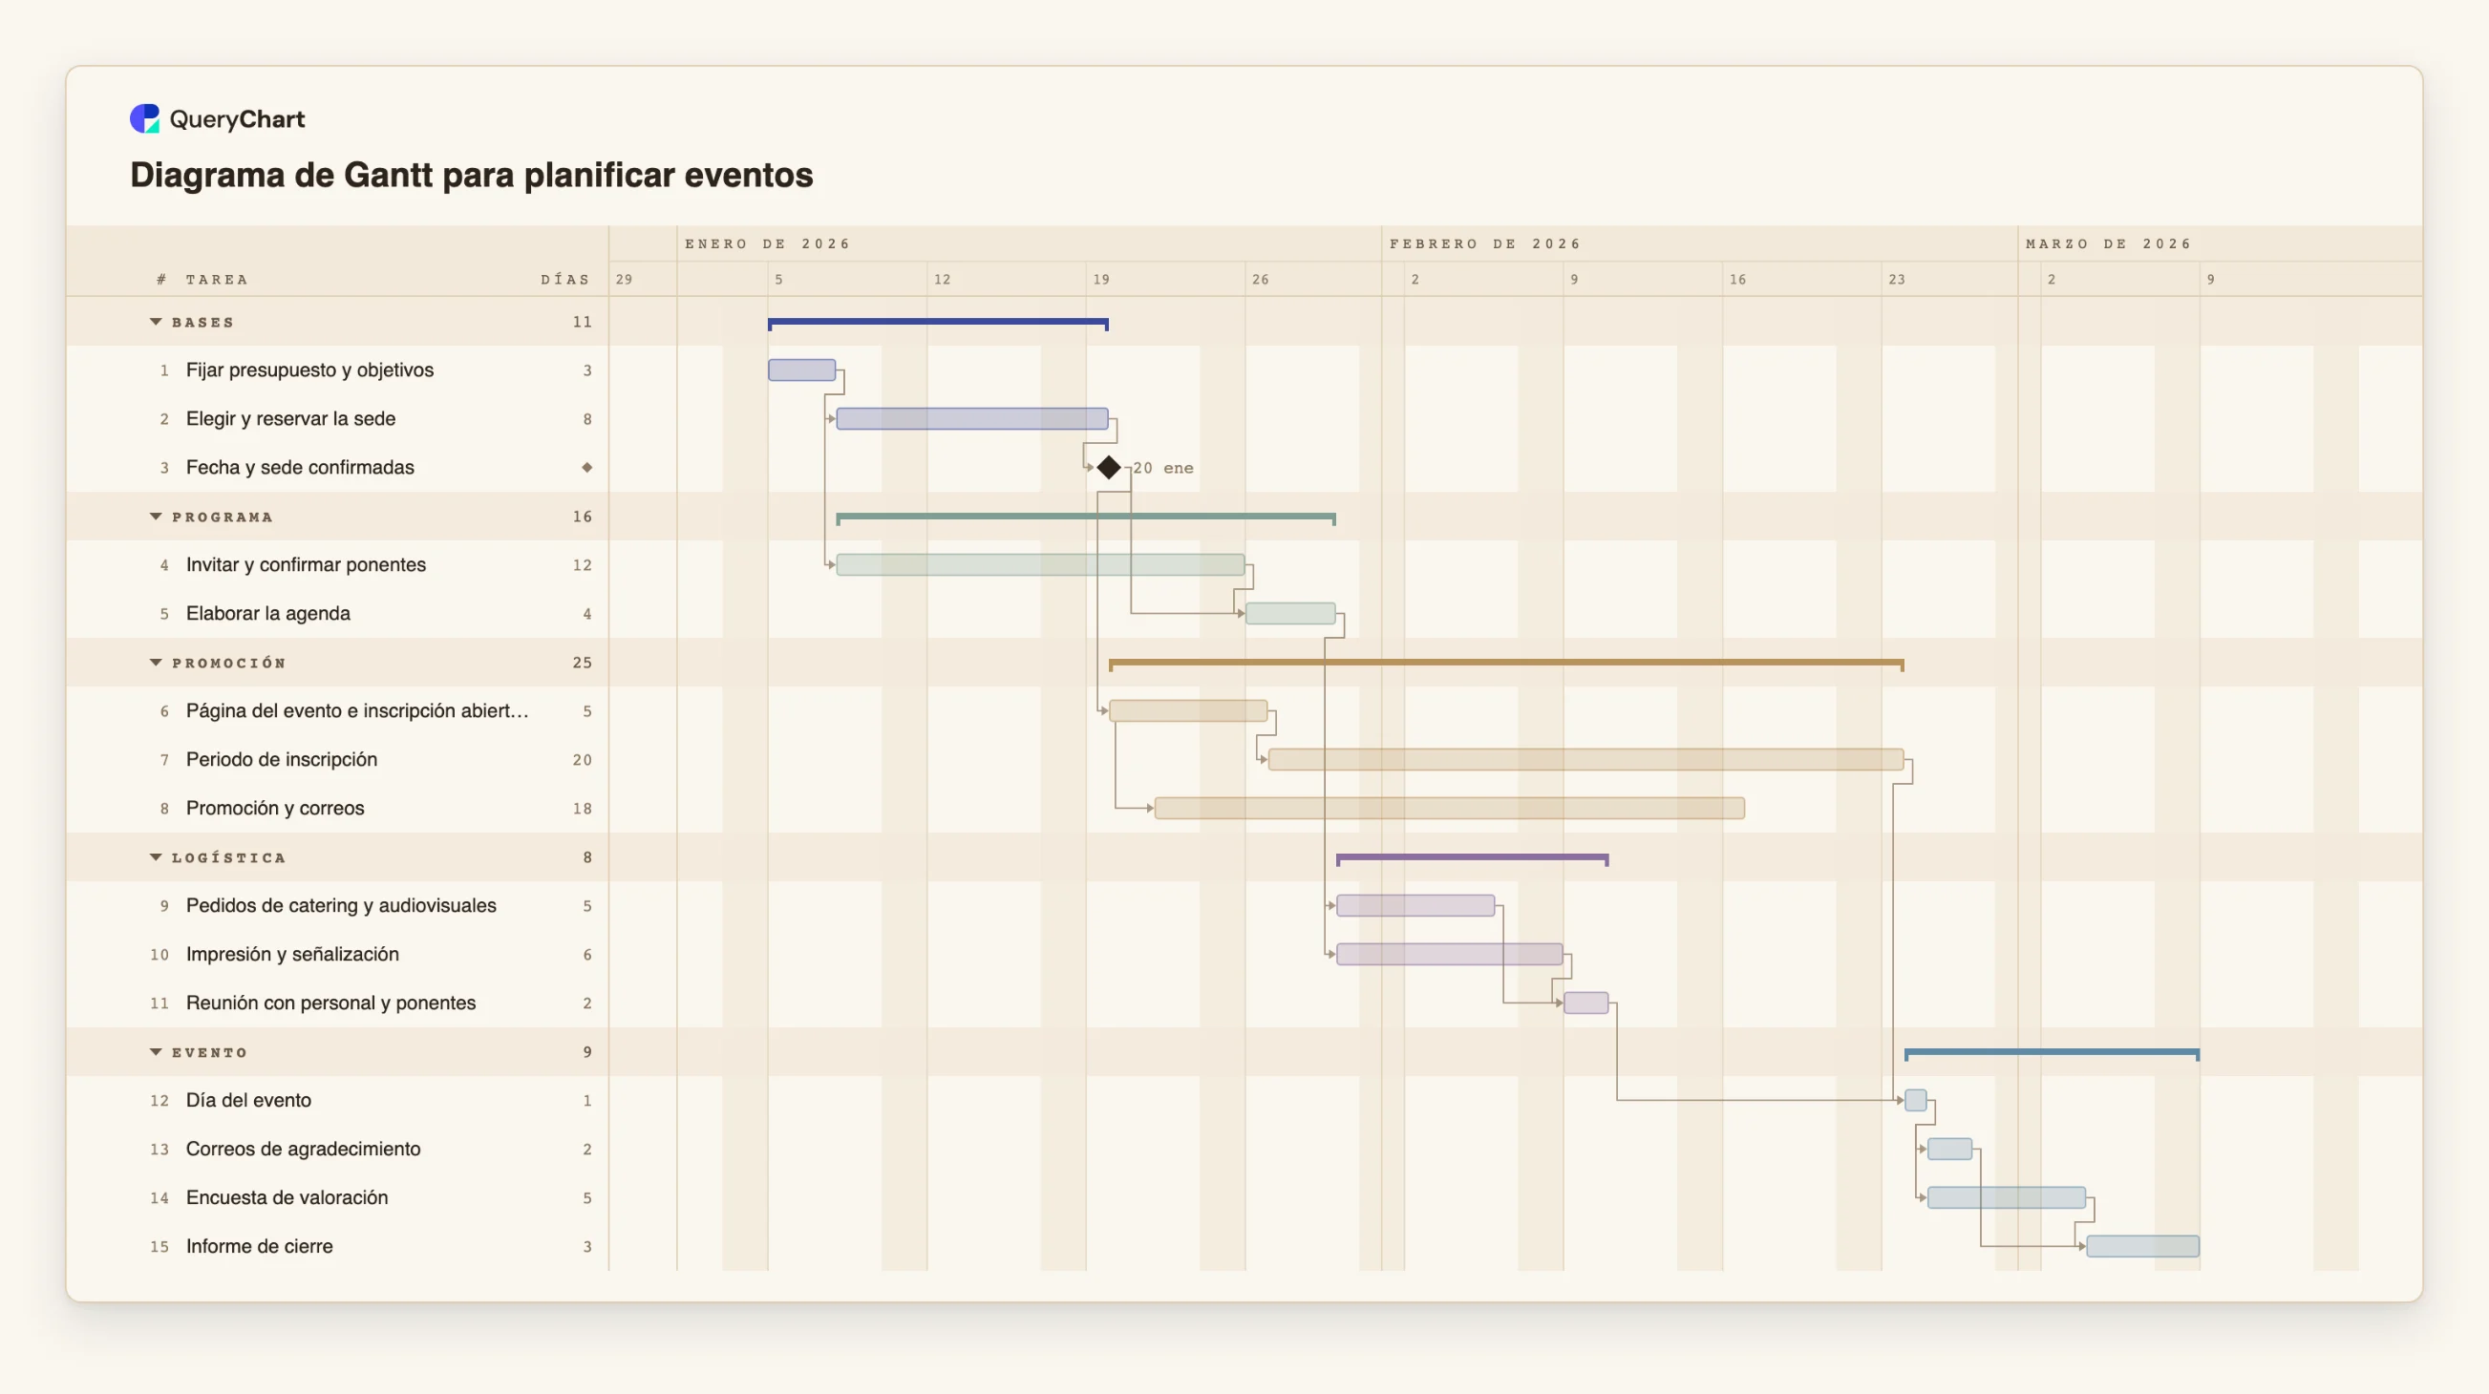The height and width of the screenshot is (1394, 2489).
Task: Select the Elegir y reservar la sede bar
Action: tap(972, 418)
